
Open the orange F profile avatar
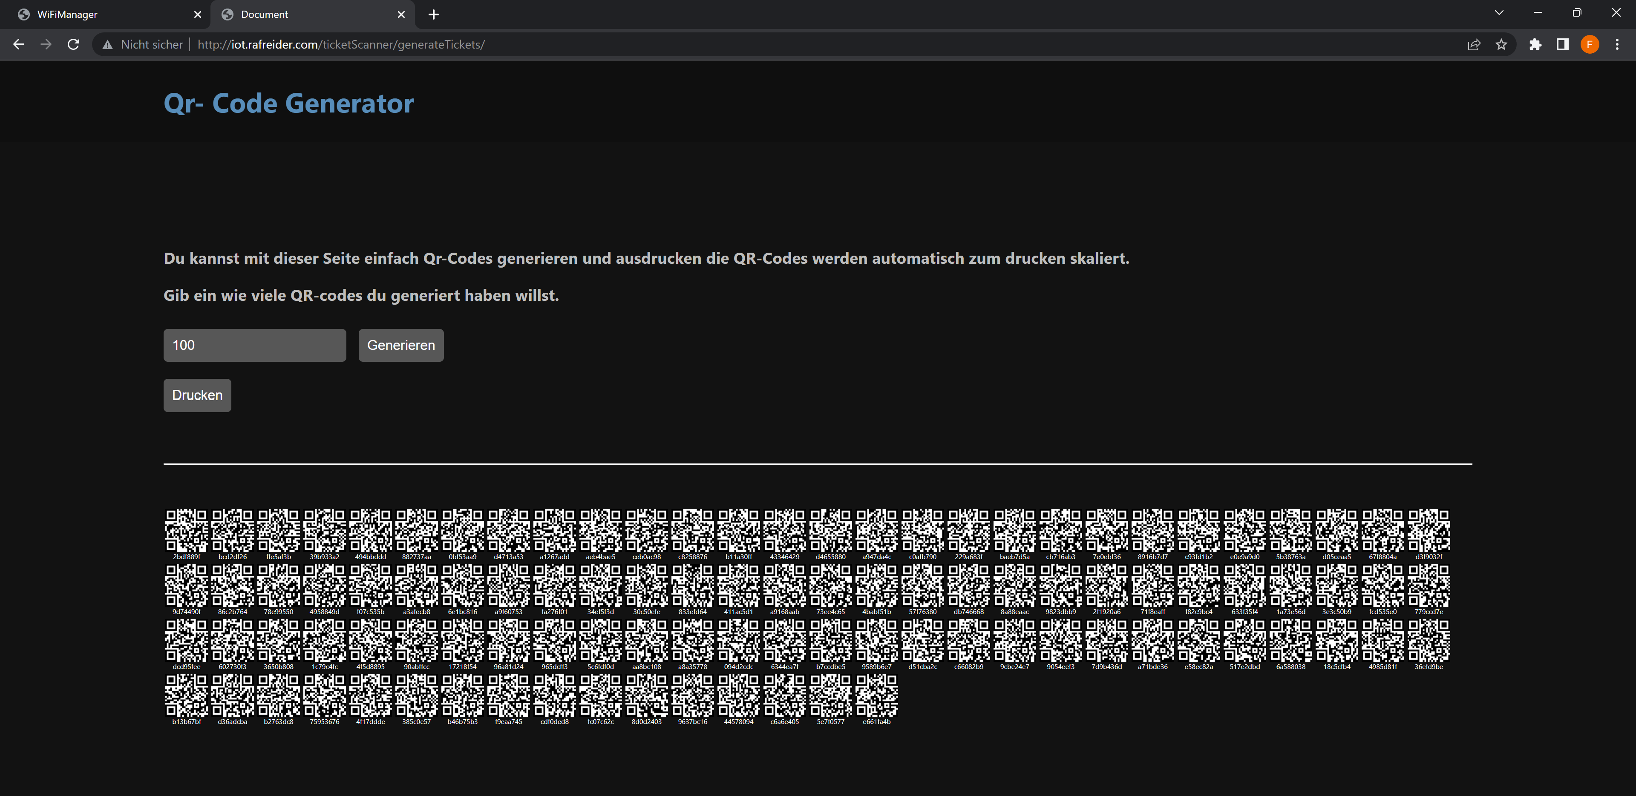click(x=1590, y=44)
